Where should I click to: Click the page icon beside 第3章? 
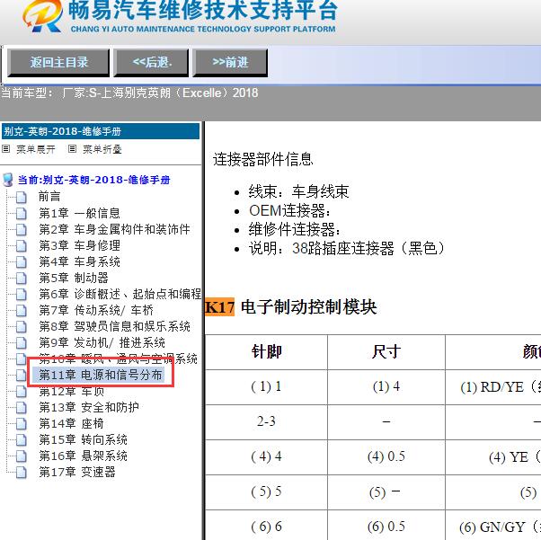22,245
